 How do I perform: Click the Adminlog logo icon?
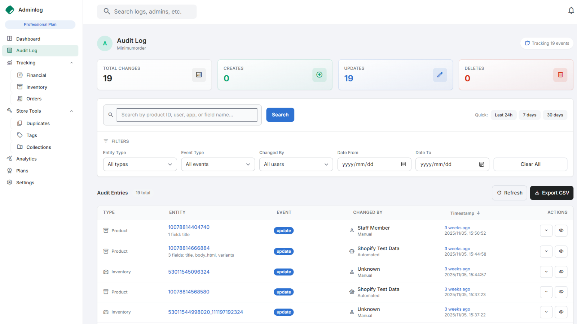pyautogui.click(x=10, y=10)
